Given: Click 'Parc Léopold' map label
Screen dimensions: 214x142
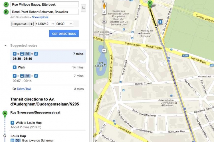Looking at the screenshot, I should click(98, 64).
